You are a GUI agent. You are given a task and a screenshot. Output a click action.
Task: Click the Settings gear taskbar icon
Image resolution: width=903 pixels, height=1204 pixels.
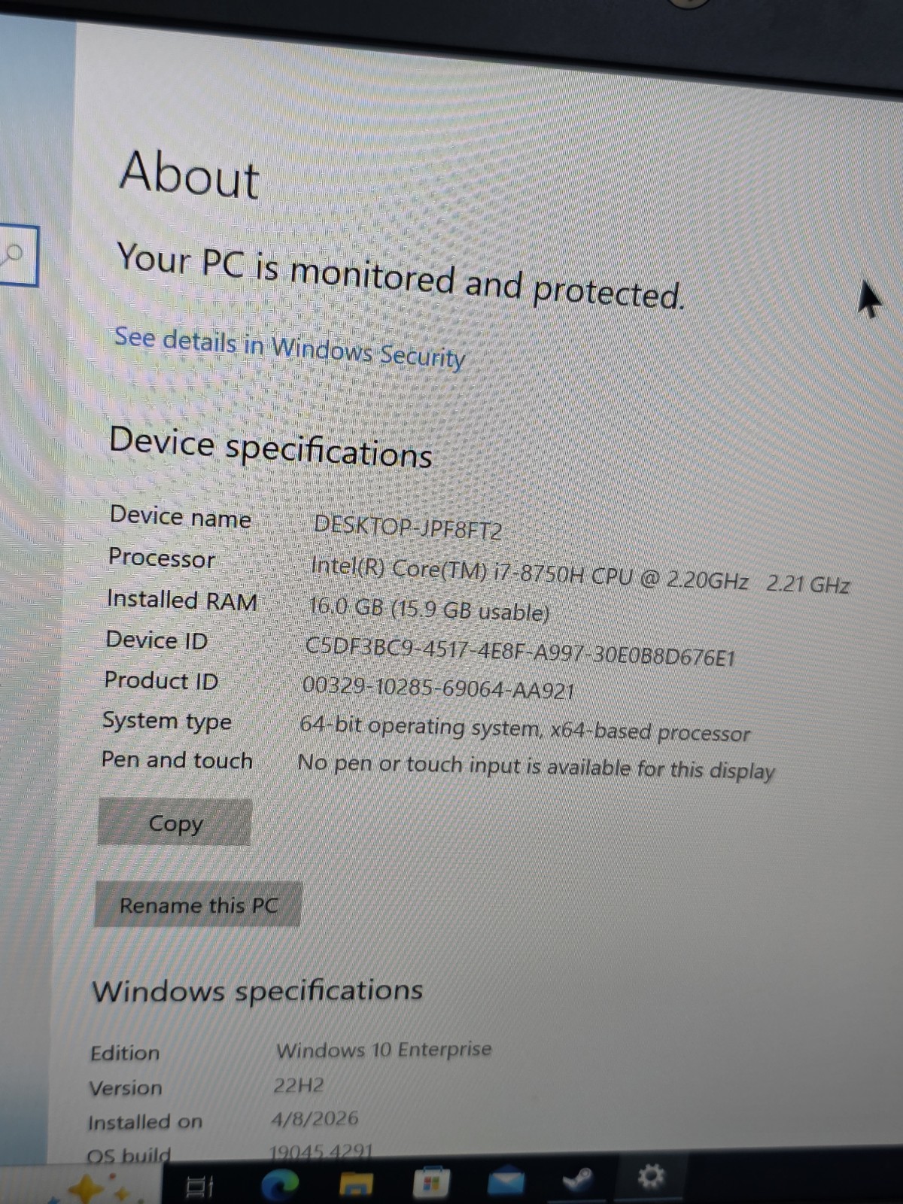click(650, 1175)
